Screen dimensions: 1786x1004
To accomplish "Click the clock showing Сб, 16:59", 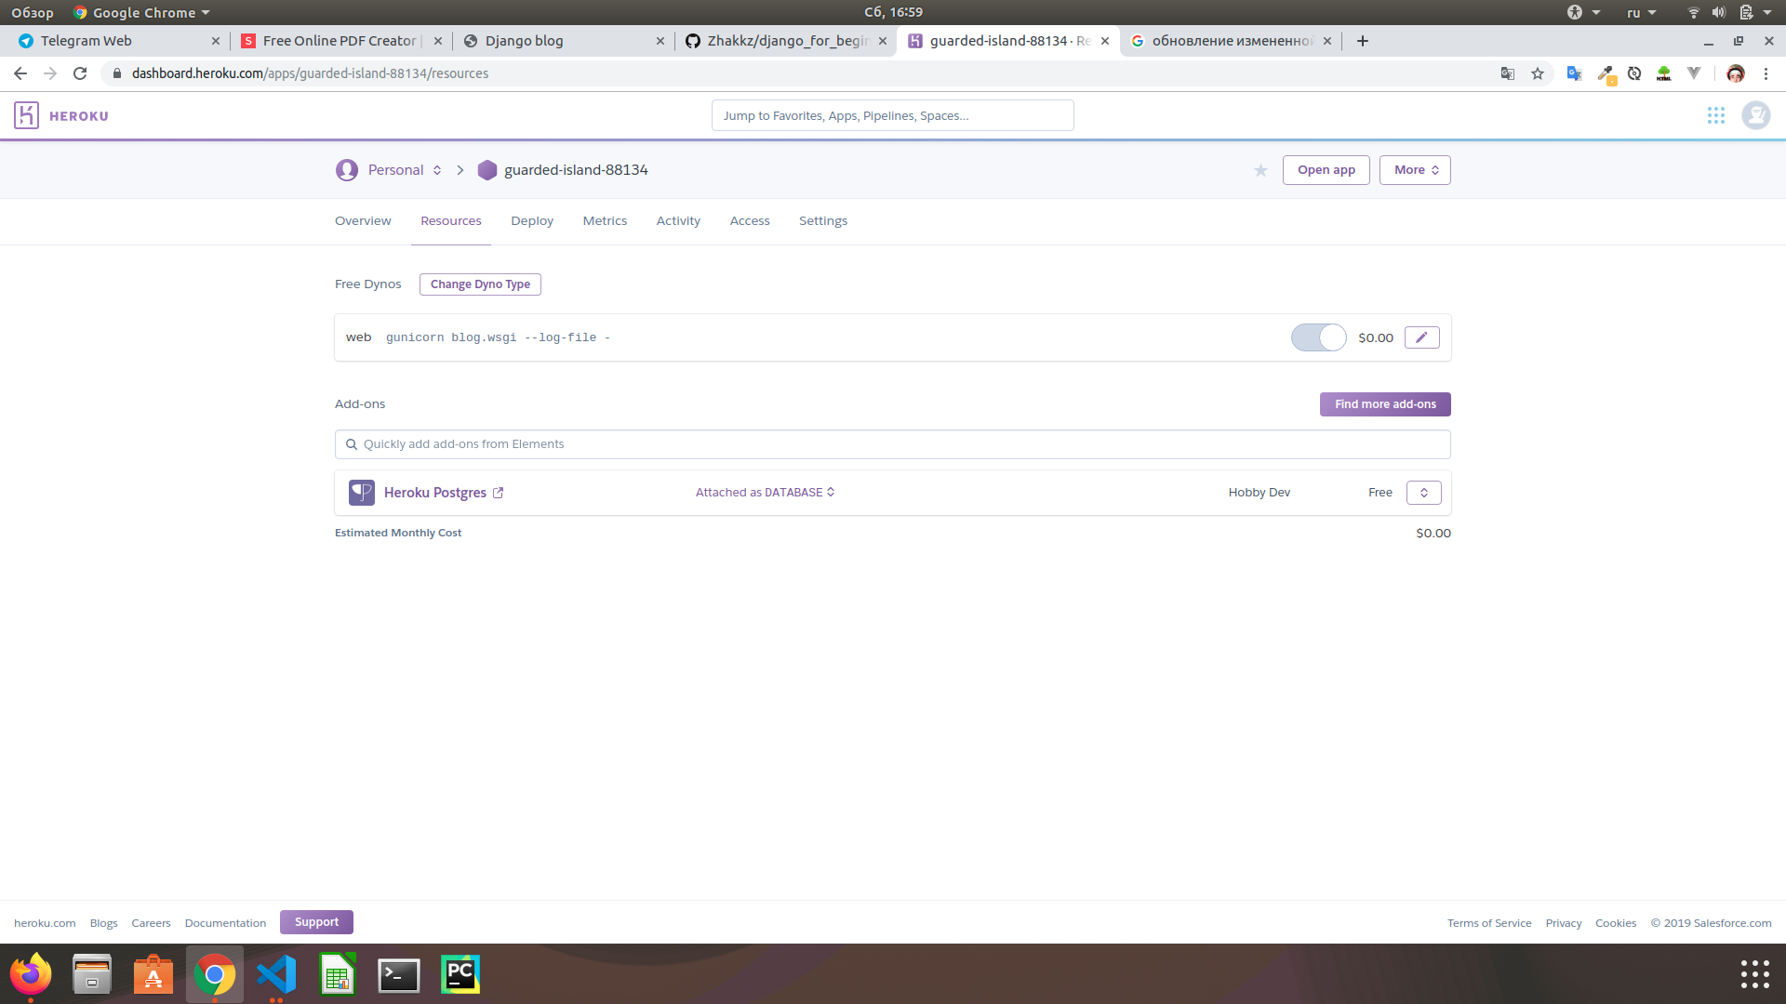I will [893, 12].
